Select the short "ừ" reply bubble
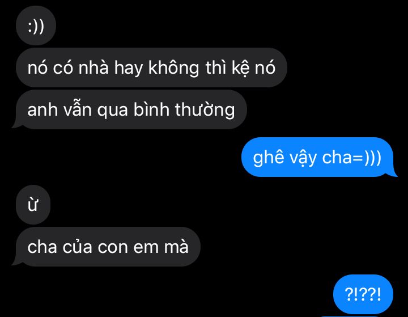 33,205
